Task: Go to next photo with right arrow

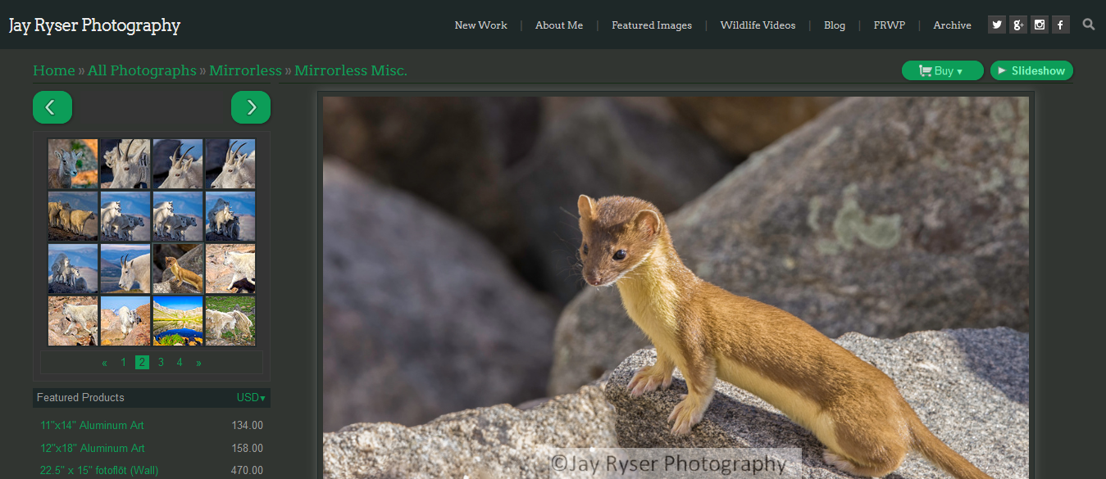Action: tap(251, 107)
